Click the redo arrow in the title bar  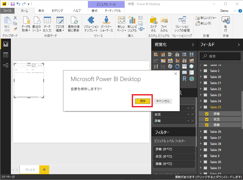click(24, 4)
